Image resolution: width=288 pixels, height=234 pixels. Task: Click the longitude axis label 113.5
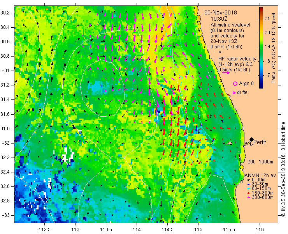[x=106, y=229]
